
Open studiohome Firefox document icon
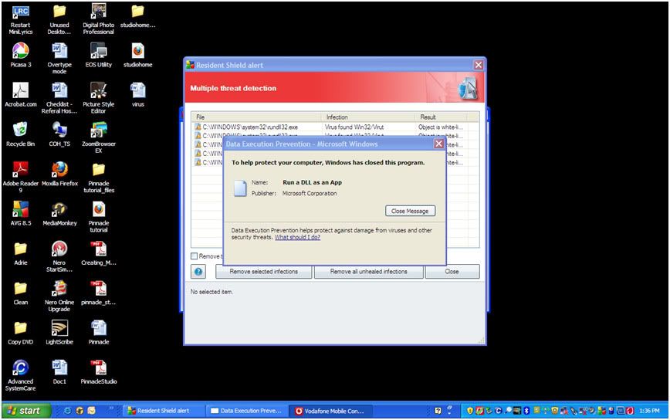pyautogui.click(x=137, y=56)
